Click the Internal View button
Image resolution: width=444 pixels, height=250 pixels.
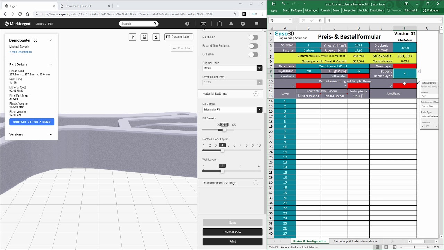coord(232,232)
